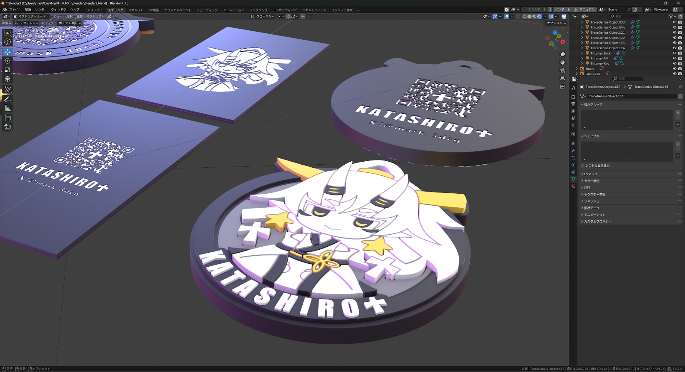Screen dimensions: 685x372
Task: Switch viewport shading to solid mode
Action: (x=529, y=17)
